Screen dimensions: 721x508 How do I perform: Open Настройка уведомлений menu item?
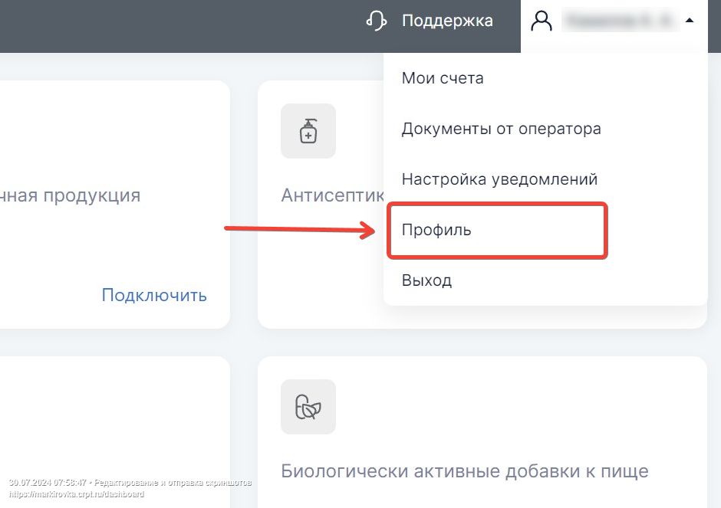click(499, 179)
